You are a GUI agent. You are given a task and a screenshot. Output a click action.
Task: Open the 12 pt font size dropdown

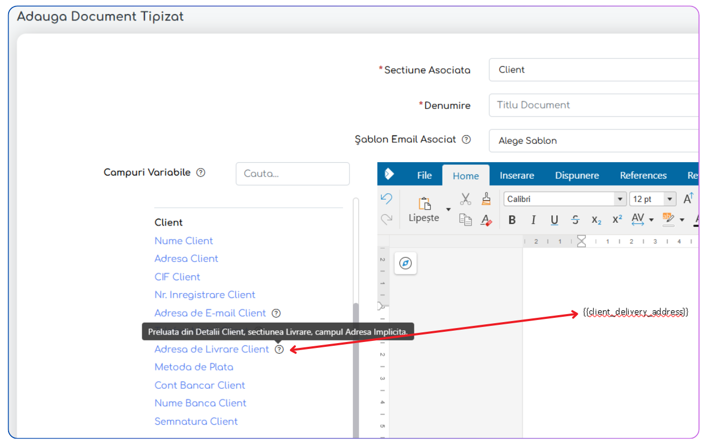click(x=670, y=199)
